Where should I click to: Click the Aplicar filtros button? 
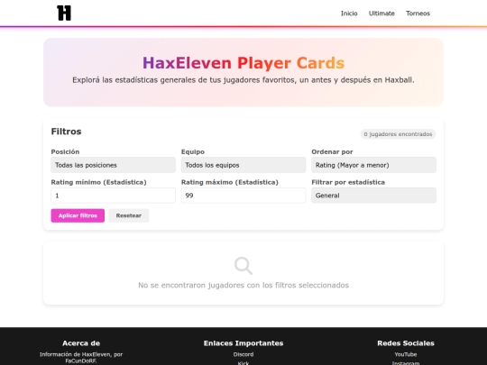pos(78,215)
